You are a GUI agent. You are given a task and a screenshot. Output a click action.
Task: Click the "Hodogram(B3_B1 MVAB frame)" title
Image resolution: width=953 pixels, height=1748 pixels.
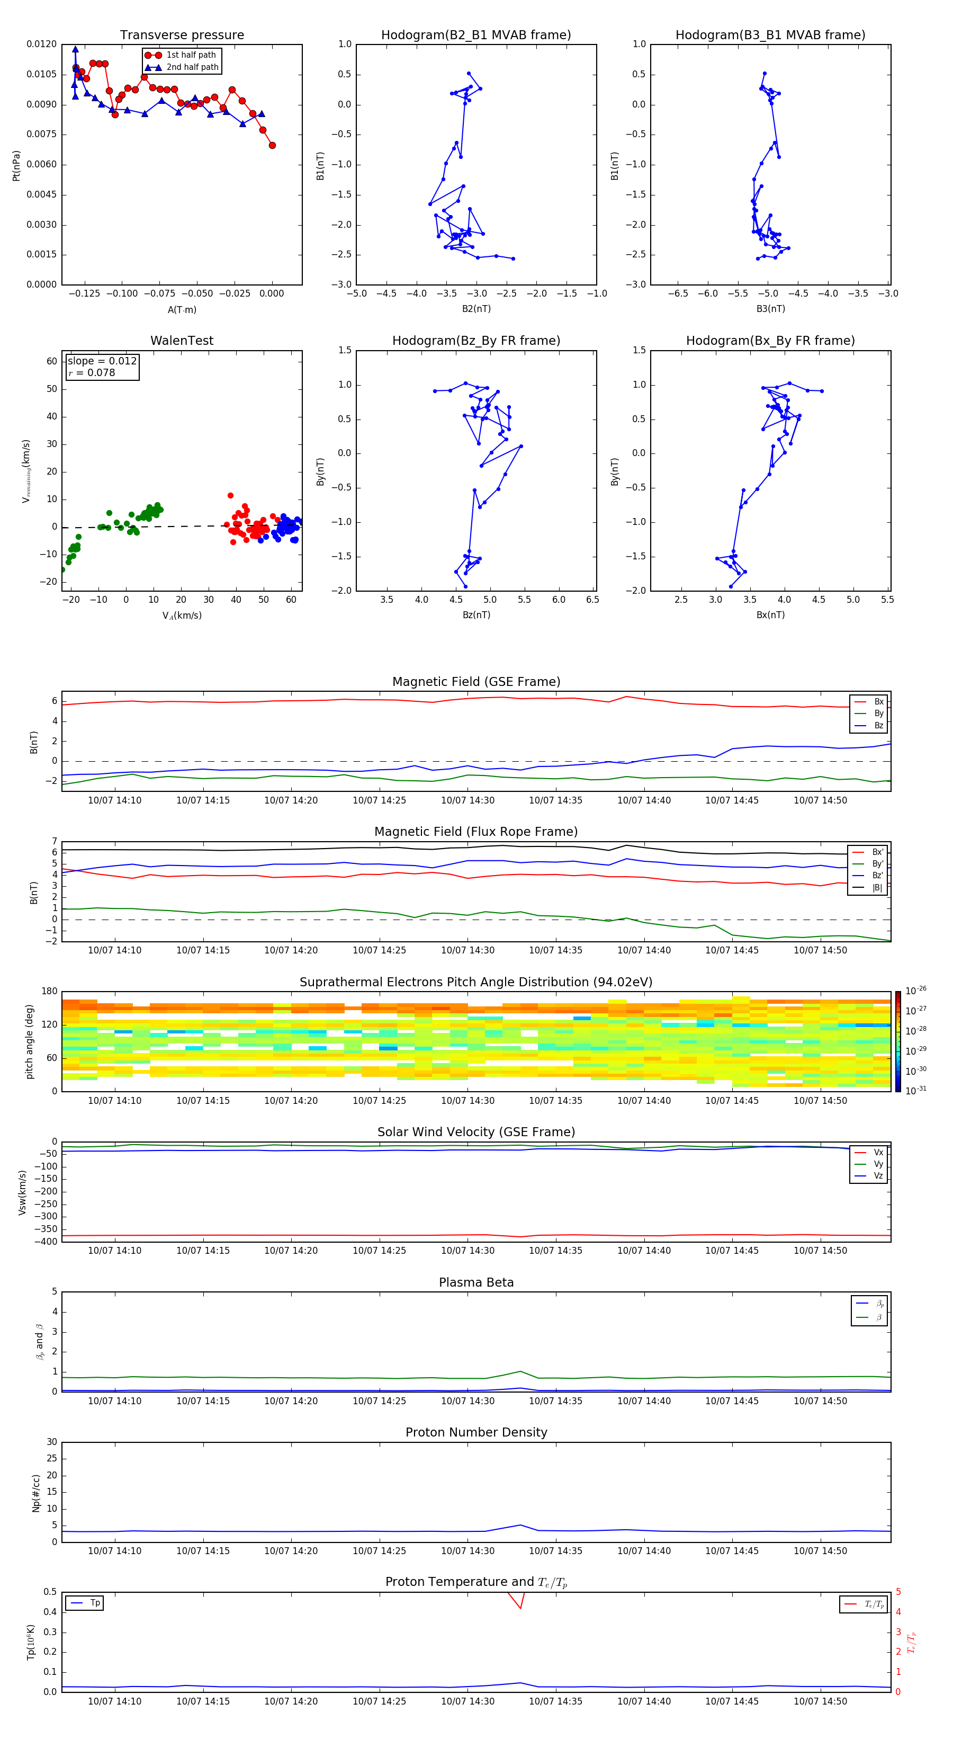click(x=770, y=35)
